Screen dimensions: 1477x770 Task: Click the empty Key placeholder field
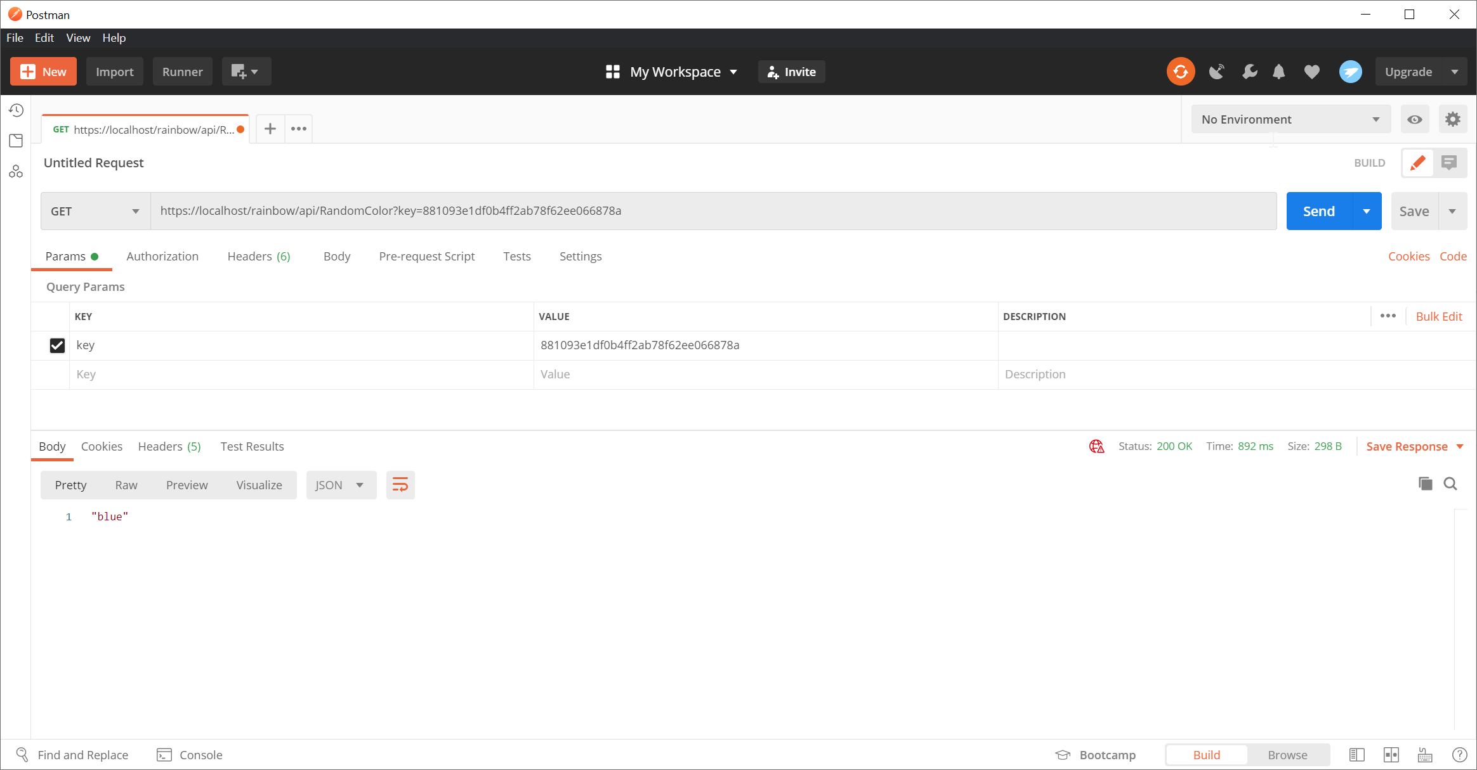(301, 375)
